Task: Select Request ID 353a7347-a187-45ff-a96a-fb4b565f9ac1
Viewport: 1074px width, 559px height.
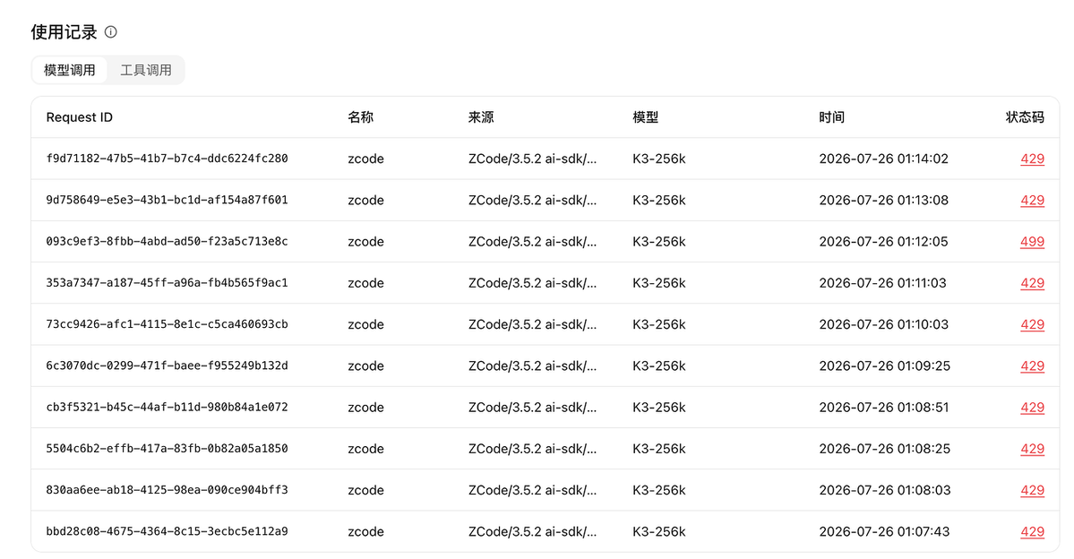Action: point(168,283)
